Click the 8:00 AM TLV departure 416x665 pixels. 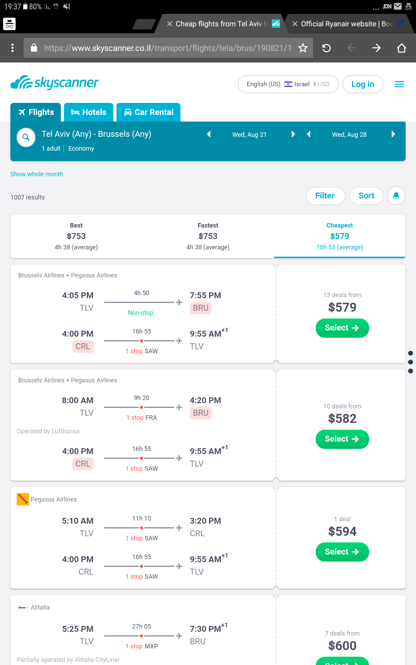pyautogui.click(x=78, y=406)
